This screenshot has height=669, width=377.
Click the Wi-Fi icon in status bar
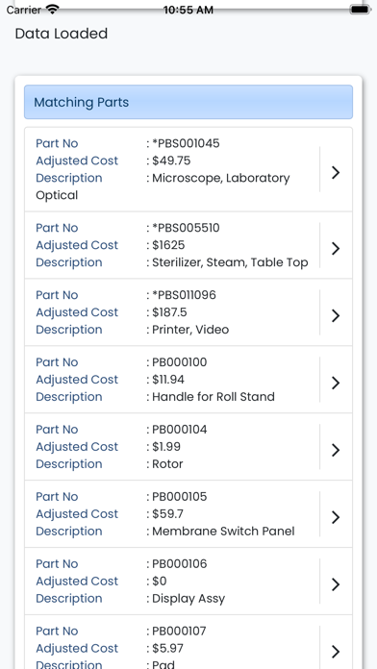pos(53,9)
